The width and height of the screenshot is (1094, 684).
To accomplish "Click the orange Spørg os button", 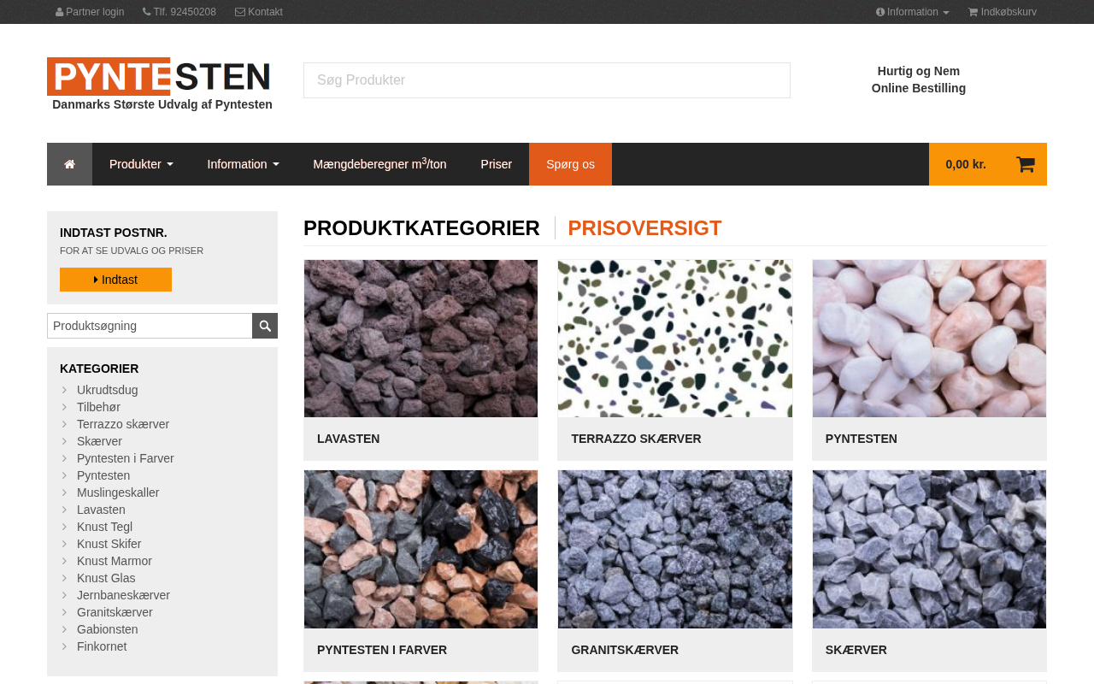I will (570, 164).
